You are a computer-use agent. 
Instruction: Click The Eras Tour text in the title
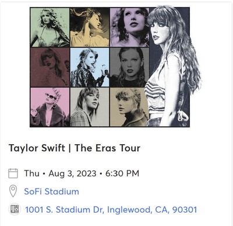(107, 148)
